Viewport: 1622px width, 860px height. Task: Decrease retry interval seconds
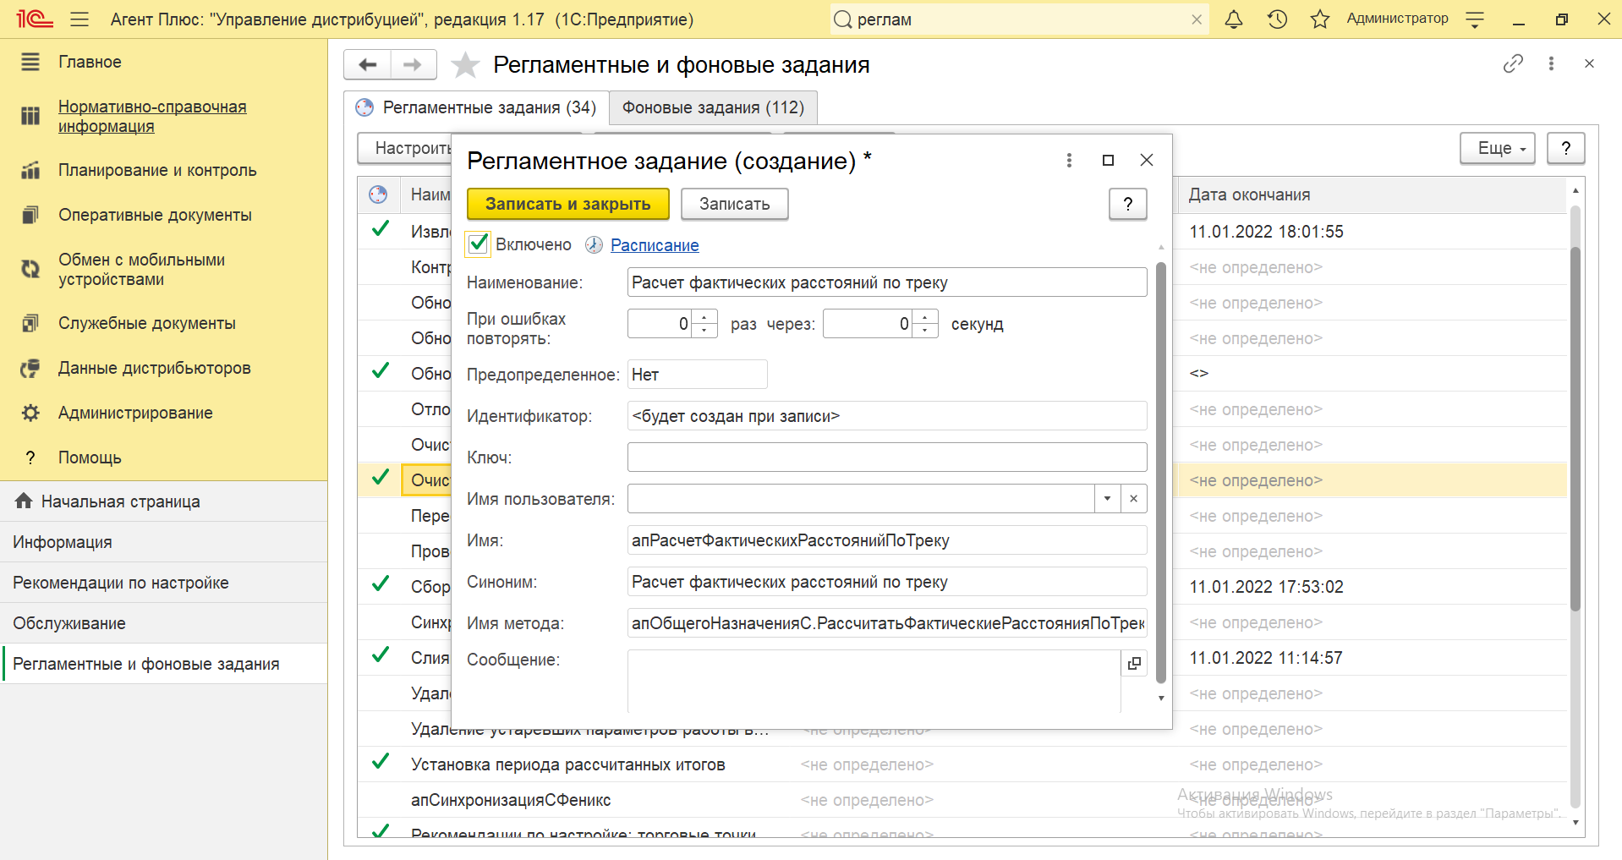coord(925,331)
